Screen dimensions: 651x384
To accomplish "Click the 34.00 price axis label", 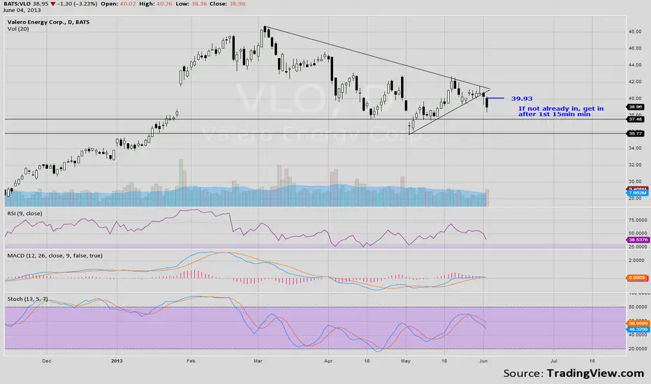I will [x=635, y=148].
